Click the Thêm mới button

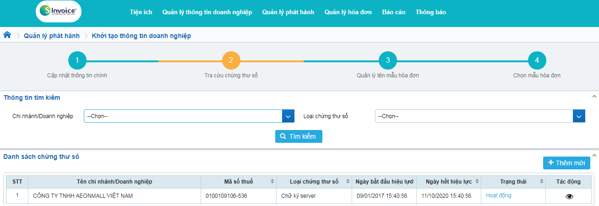pos(566,163)
